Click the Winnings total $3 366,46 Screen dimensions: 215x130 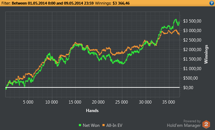click(121, 3)
